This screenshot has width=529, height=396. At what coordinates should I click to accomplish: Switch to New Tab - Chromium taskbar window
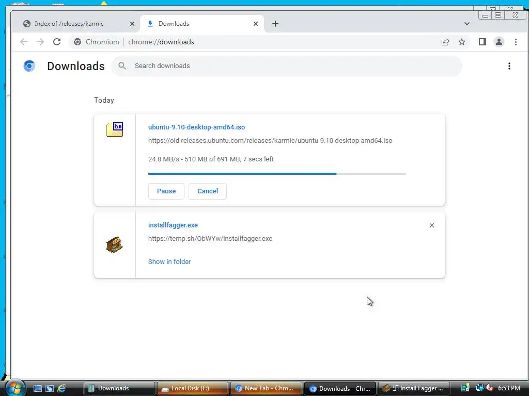(x=266, y=388)
